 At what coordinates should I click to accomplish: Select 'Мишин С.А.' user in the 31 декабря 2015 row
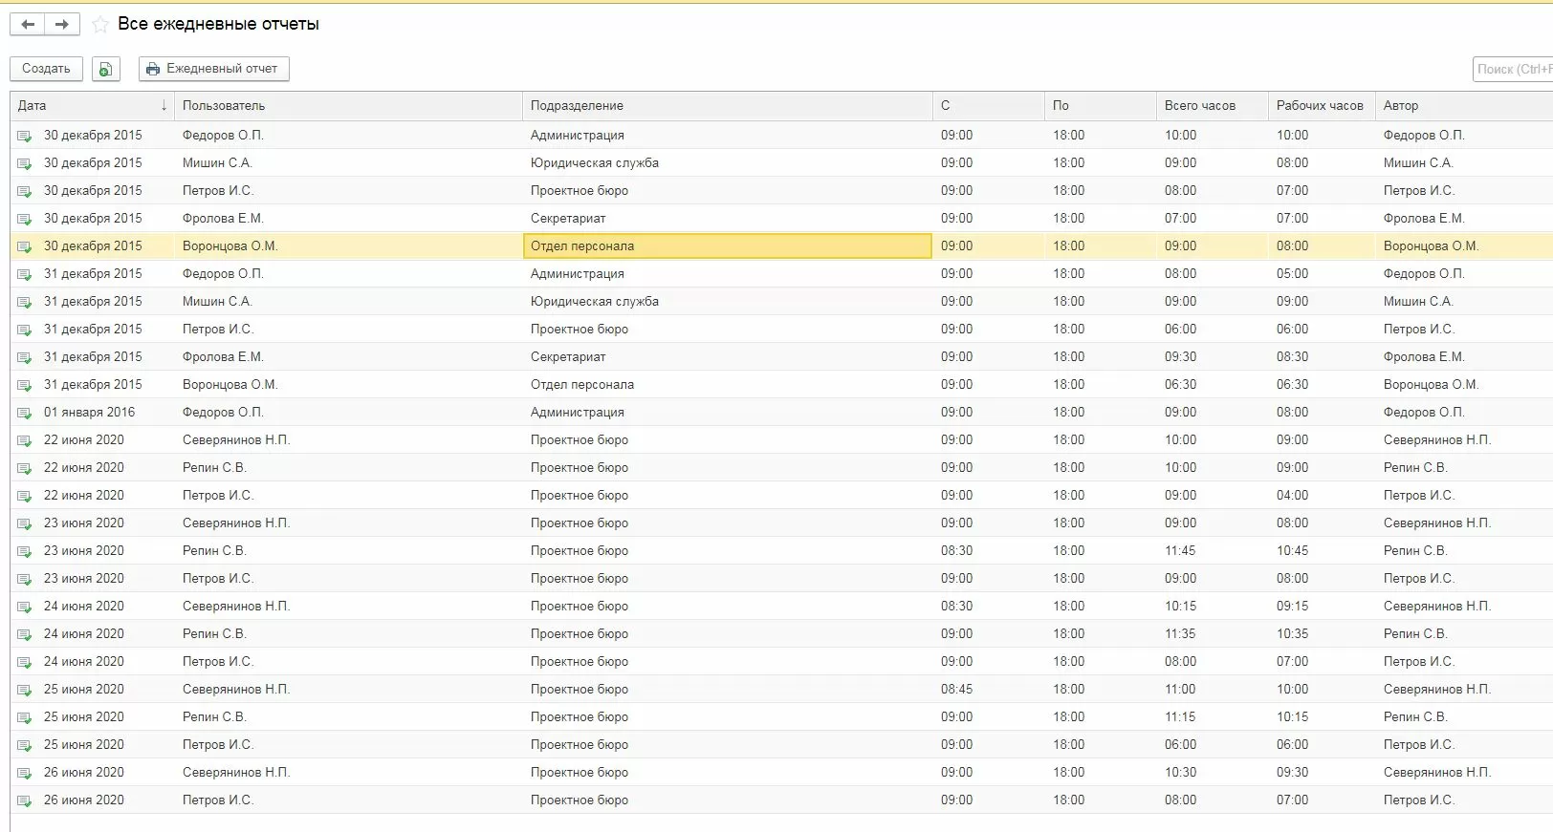point(217,302)
